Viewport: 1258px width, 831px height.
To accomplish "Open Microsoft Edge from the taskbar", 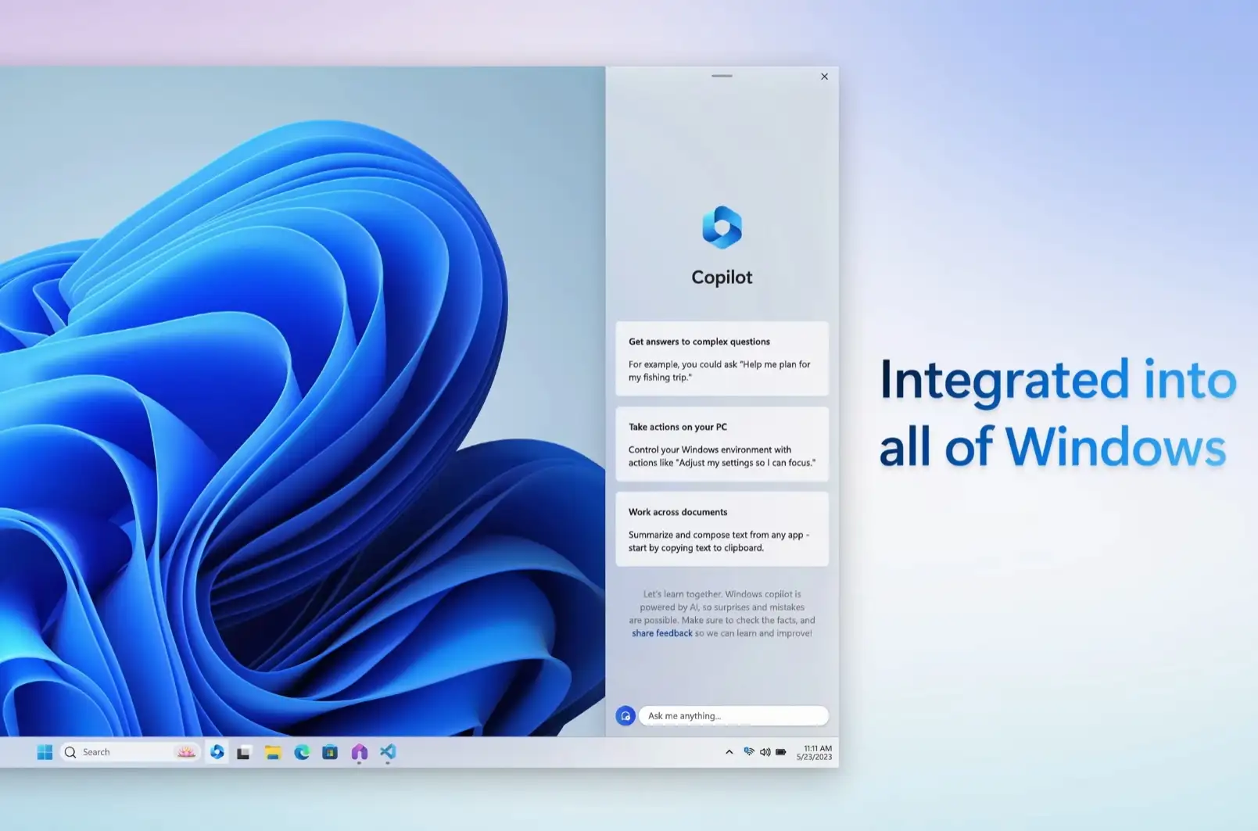I will [301, 752].
